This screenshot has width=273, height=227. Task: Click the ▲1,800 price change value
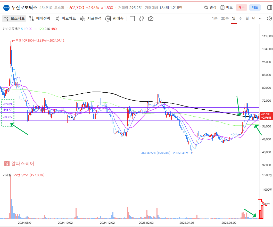pos(107,8)
